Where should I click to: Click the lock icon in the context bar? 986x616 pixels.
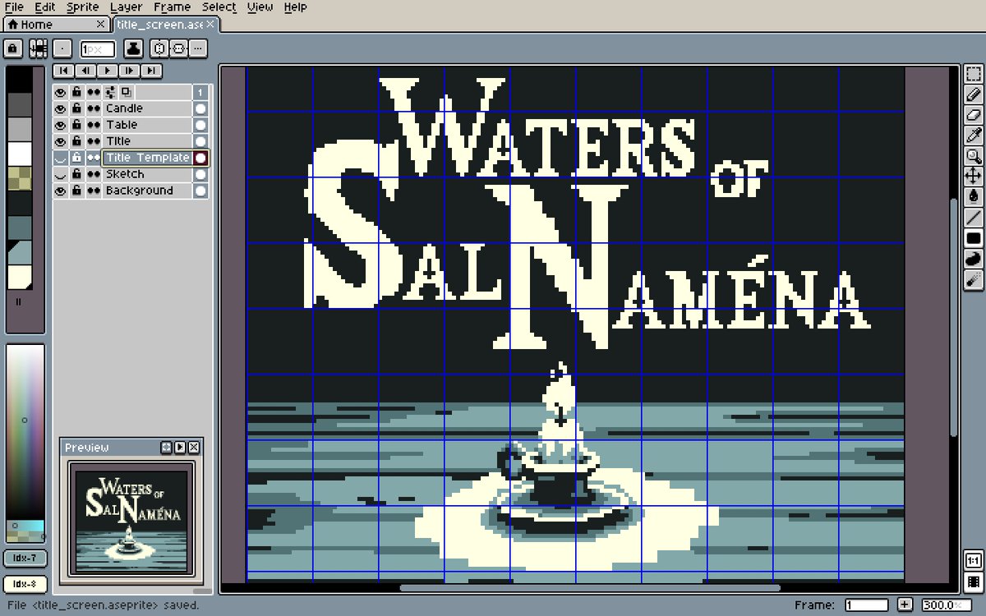coord(12,48)
